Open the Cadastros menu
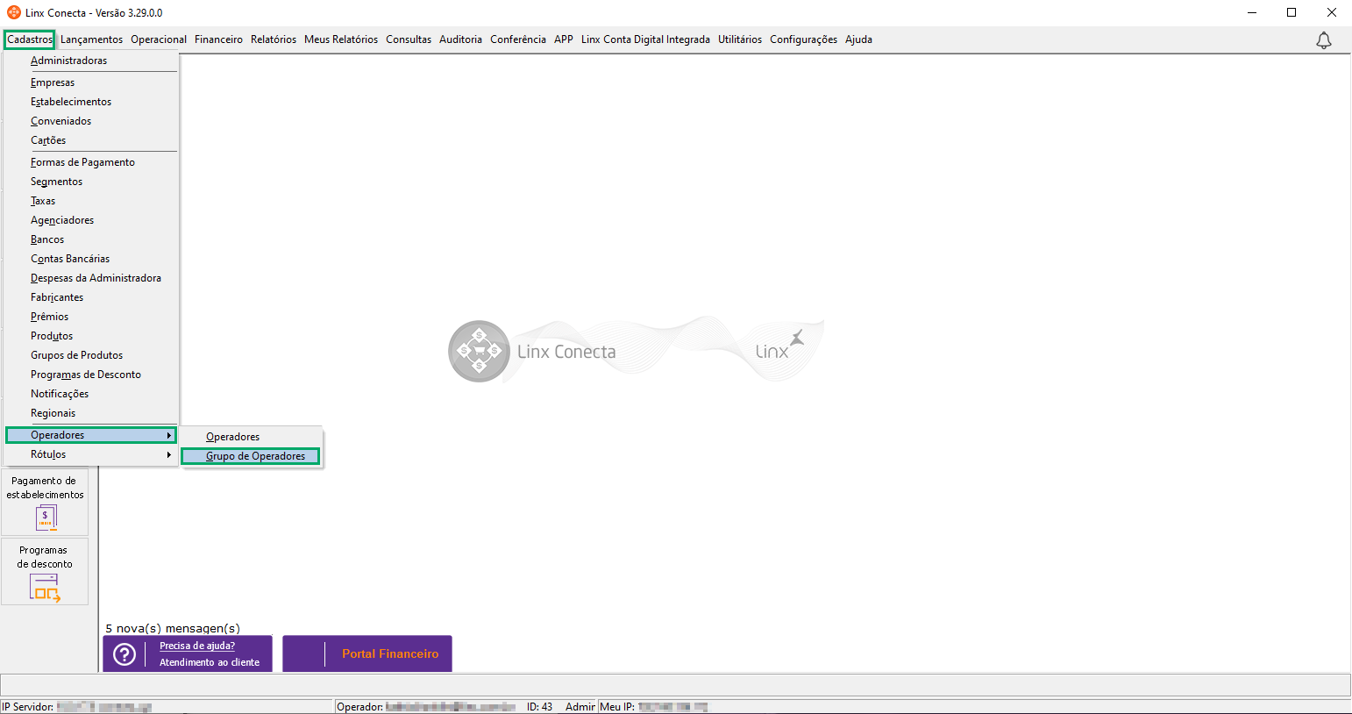 coord(30,39)
